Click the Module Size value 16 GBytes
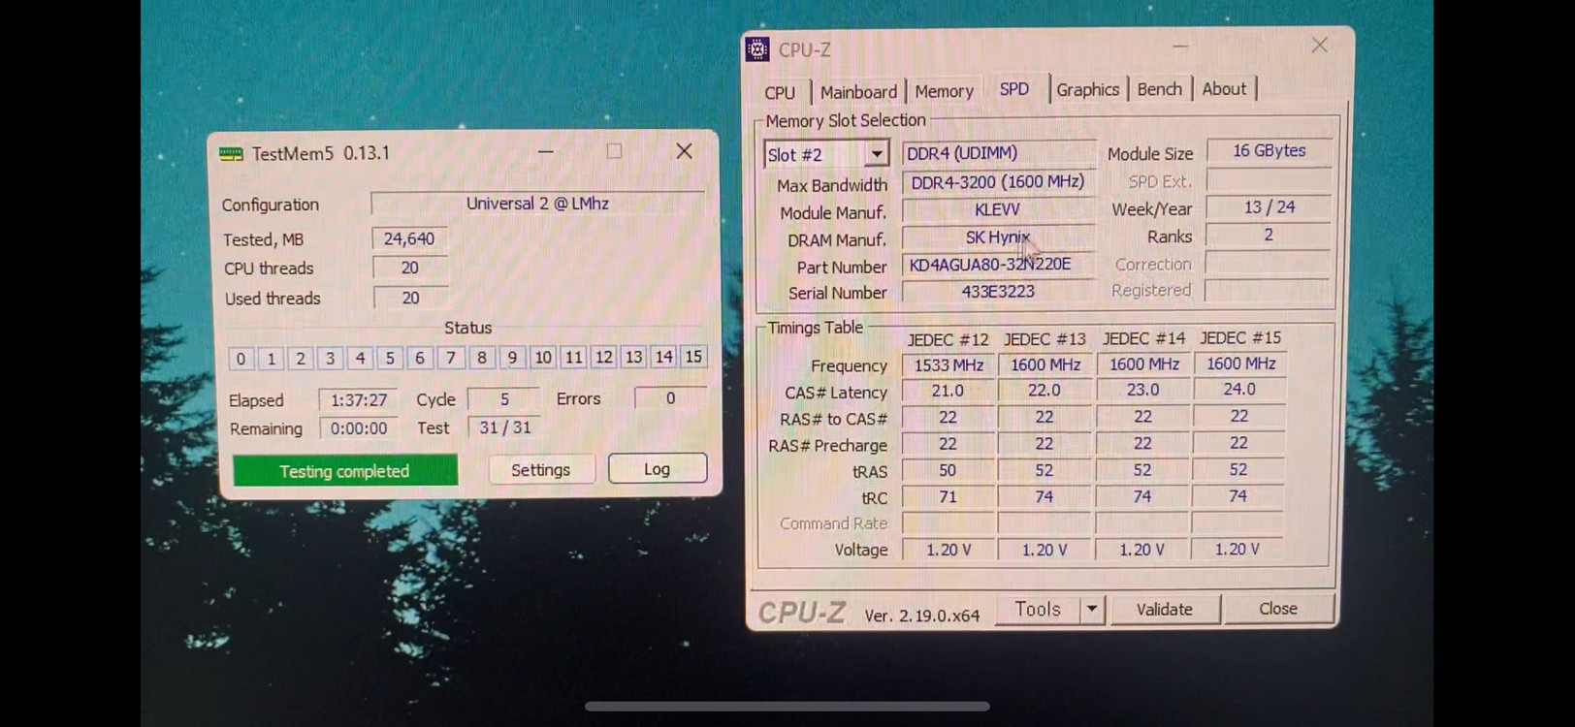The image size is (1575, 727). click(1269, 150)
